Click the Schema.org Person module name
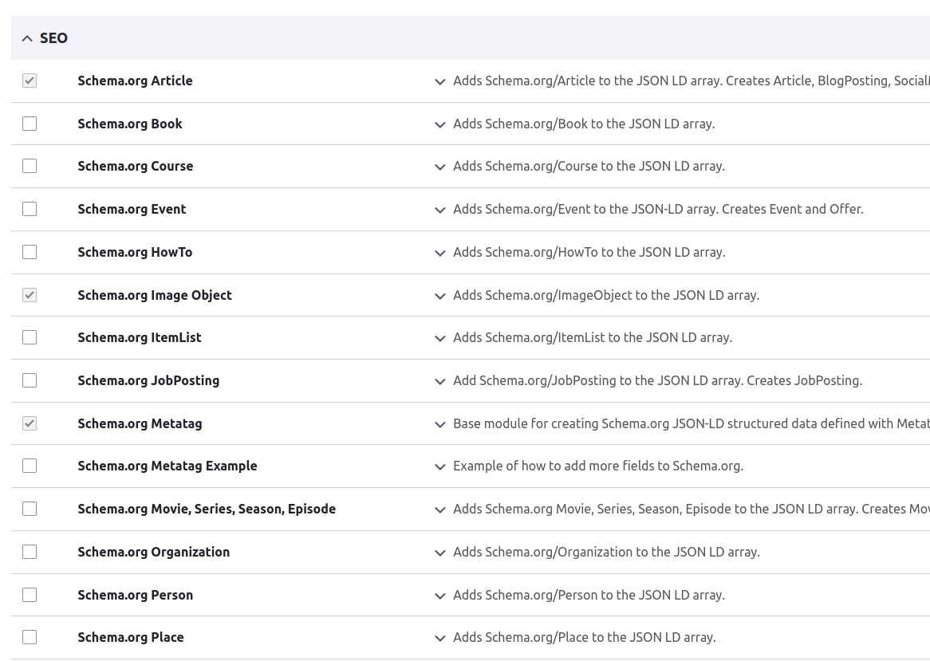The image size is (930, 661). point(136,595)
